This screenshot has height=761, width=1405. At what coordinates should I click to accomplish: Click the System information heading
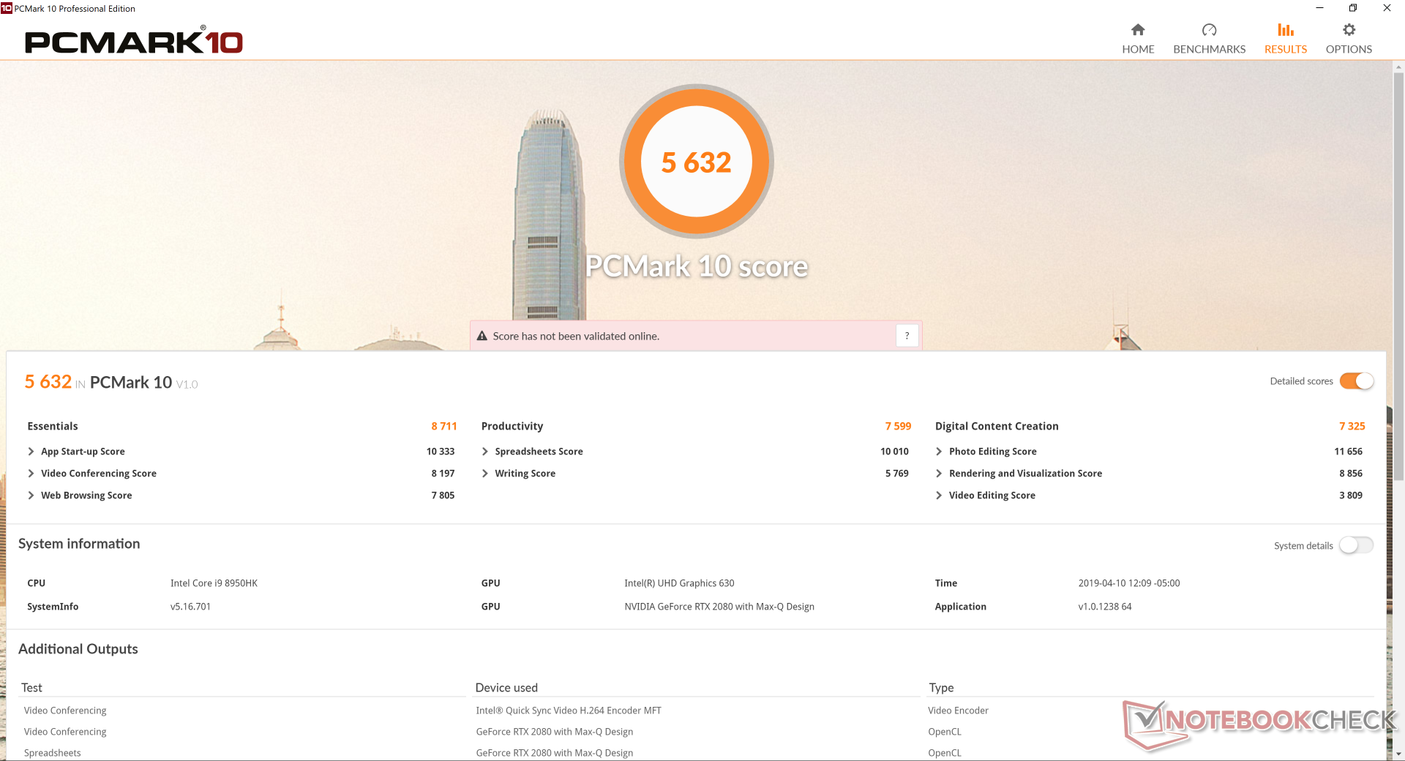(79, 544)
